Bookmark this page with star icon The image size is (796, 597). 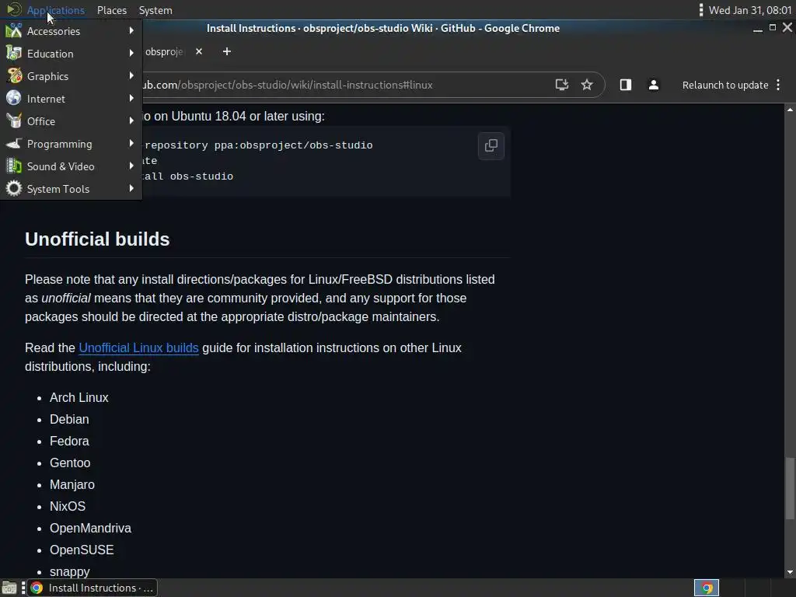click(587, 85)
